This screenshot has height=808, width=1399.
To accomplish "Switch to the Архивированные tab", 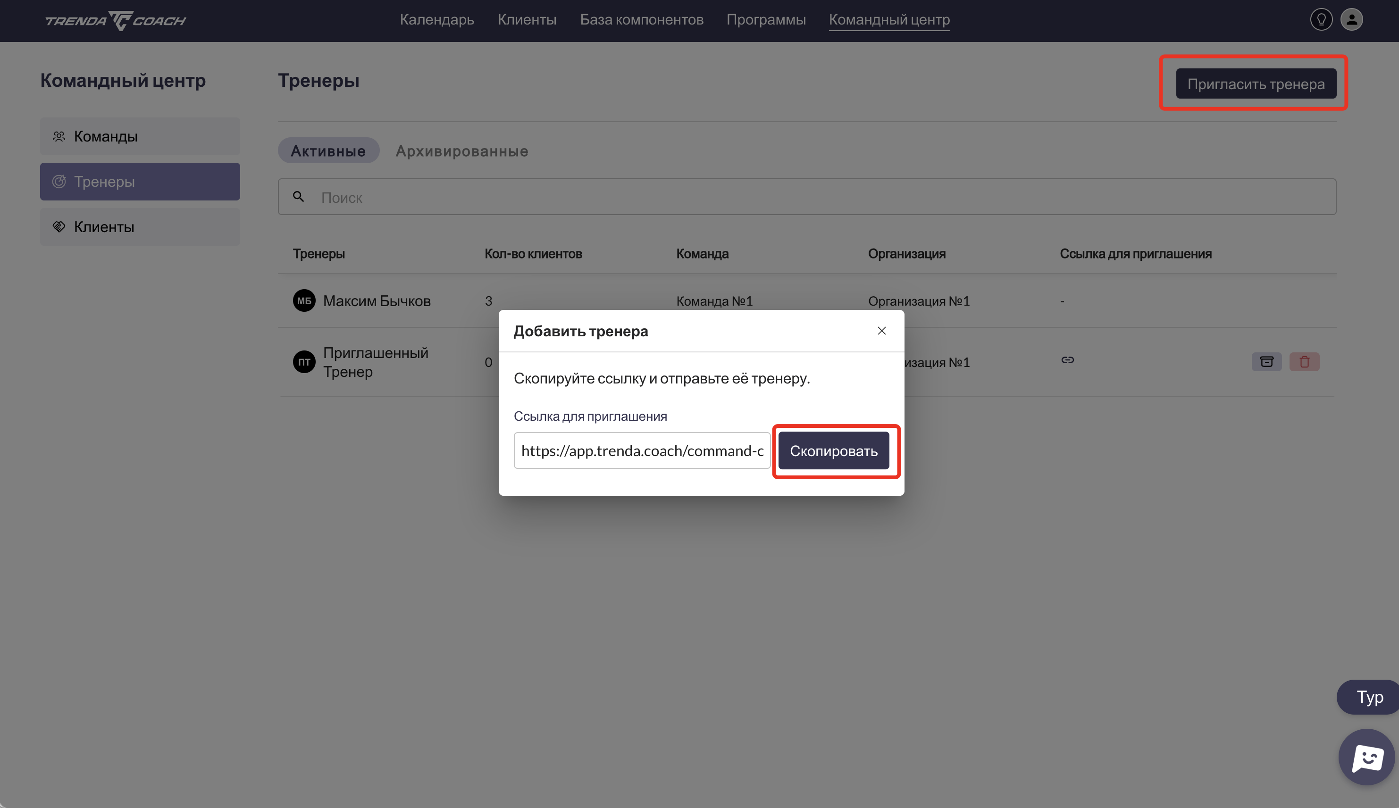I will point(461,151).
